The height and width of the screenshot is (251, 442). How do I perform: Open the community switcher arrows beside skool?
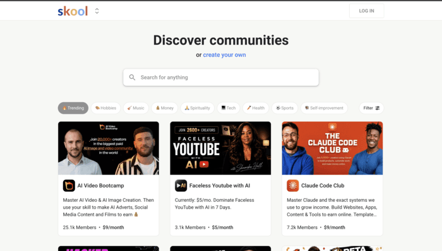click(x=97, y=11)
